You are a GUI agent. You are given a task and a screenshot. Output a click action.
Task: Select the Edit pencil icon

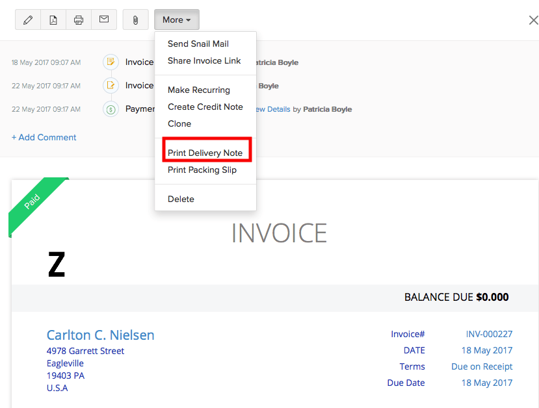tap(27, 19)
